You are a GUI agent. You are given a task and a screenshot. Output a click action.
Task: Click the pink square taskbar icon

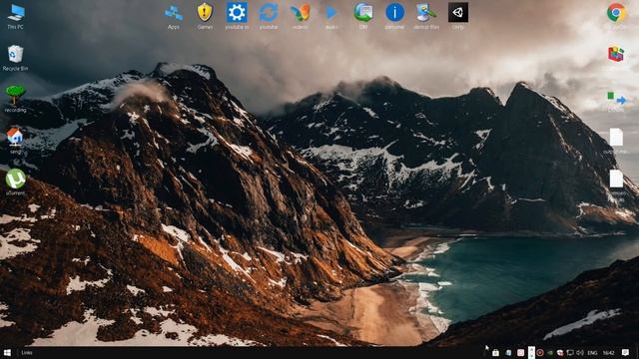coord(520,353)
